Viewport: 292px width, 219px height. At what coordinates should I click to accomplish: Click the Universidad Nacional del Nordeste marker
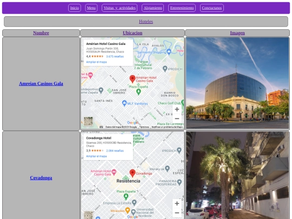tap(133, 212)
